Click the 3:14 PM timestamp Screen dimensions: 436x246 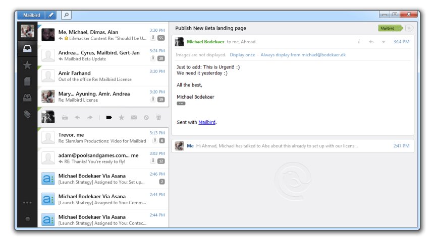pos(401,42)
